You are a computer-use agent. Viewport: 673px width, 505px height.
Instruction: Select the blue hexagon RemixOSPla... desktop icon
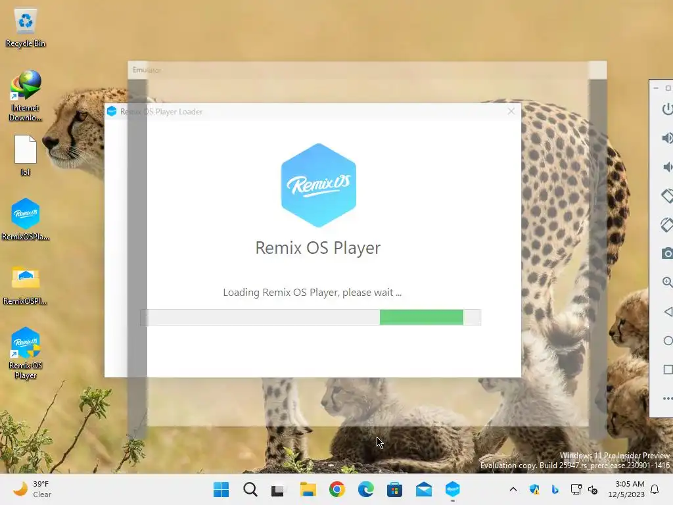coord(26,219)
